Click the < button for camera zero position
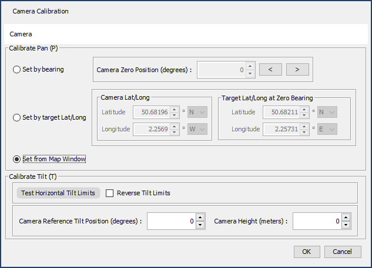 tap(270, 70)
